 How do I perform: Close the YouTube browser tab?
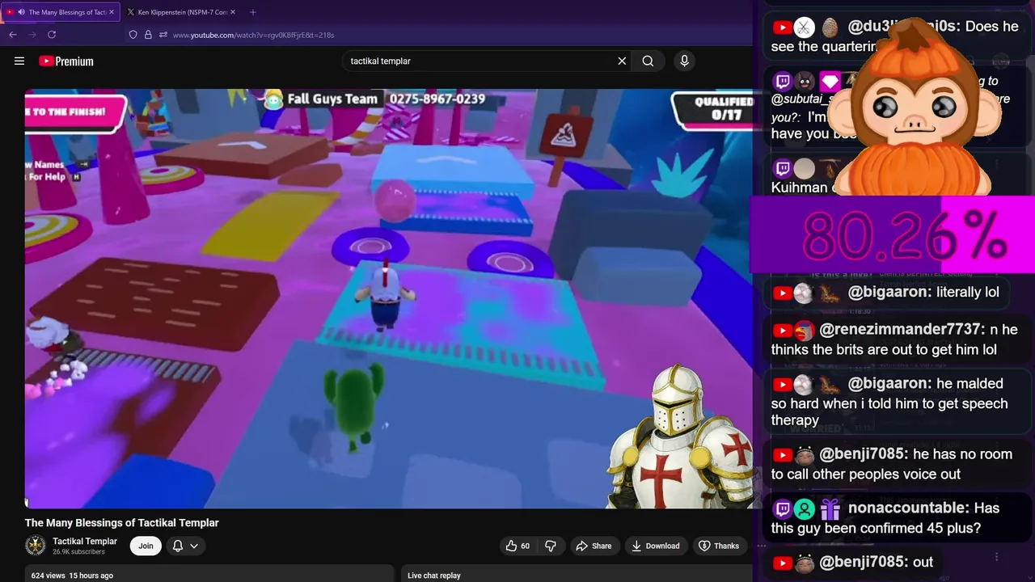112,12
